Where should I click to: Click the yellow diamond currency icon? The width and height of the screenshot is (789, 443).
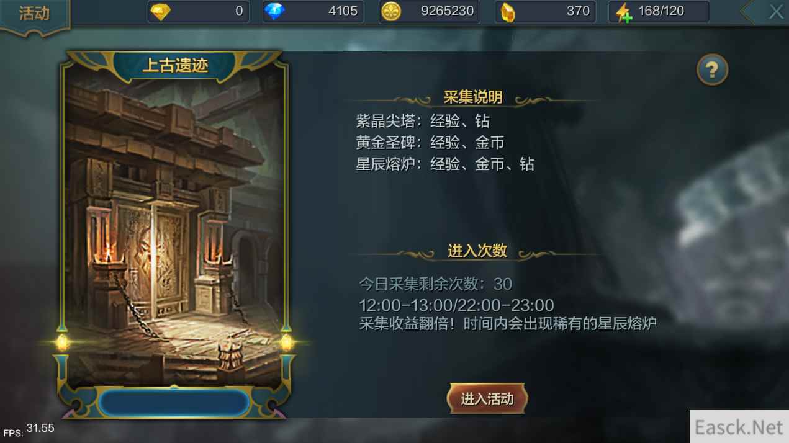(x=161, y=11)
